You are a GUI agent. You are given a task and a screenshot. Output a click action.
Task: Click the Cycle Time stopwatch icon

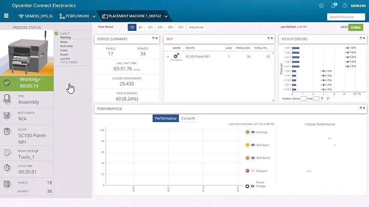click(7, 168)
